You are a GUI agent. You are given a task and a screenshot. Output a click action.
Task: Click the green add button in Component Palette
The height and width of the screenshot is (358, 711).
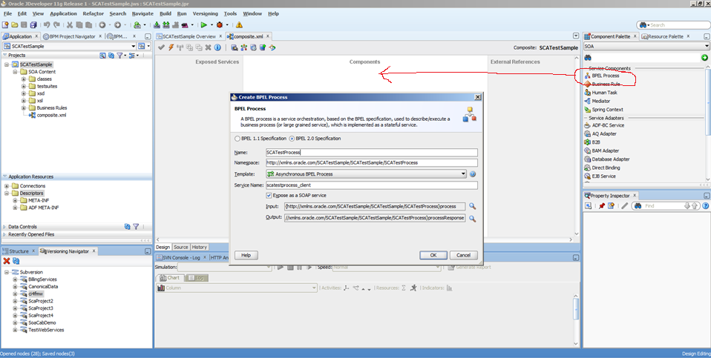pos(704,58)
